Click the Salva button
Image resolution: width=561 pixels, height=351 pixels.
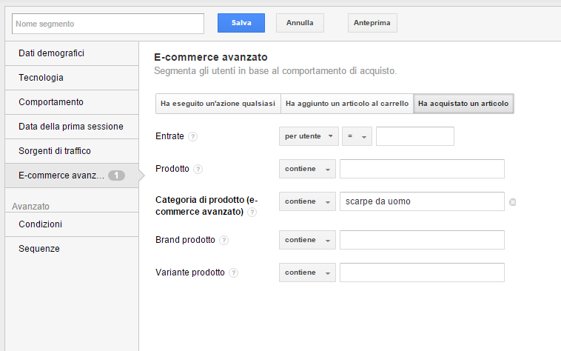pos(241,24)
